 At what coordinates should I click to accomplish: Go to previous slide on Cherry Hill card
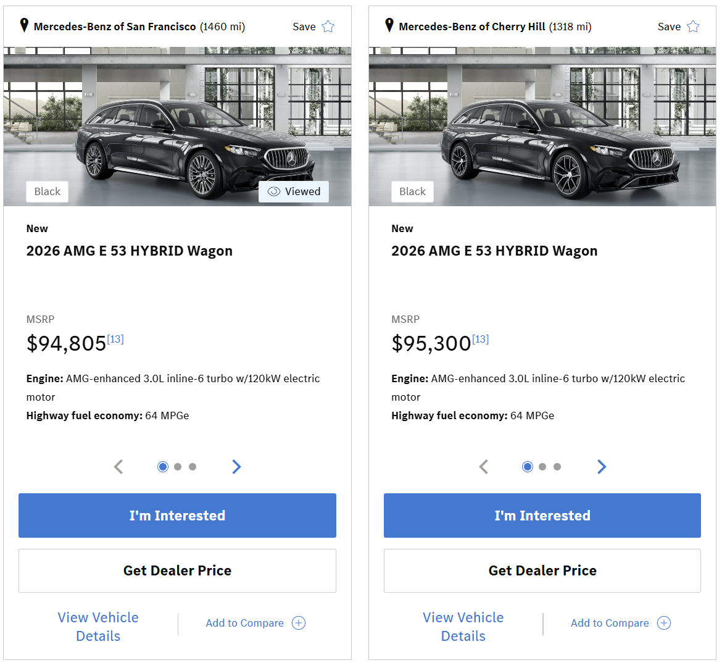pyautogui.click(x=484, y=467)
